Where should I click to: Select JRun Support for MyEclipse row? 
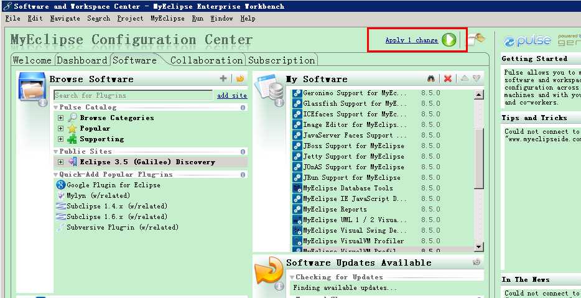click(x=383, y=177)
